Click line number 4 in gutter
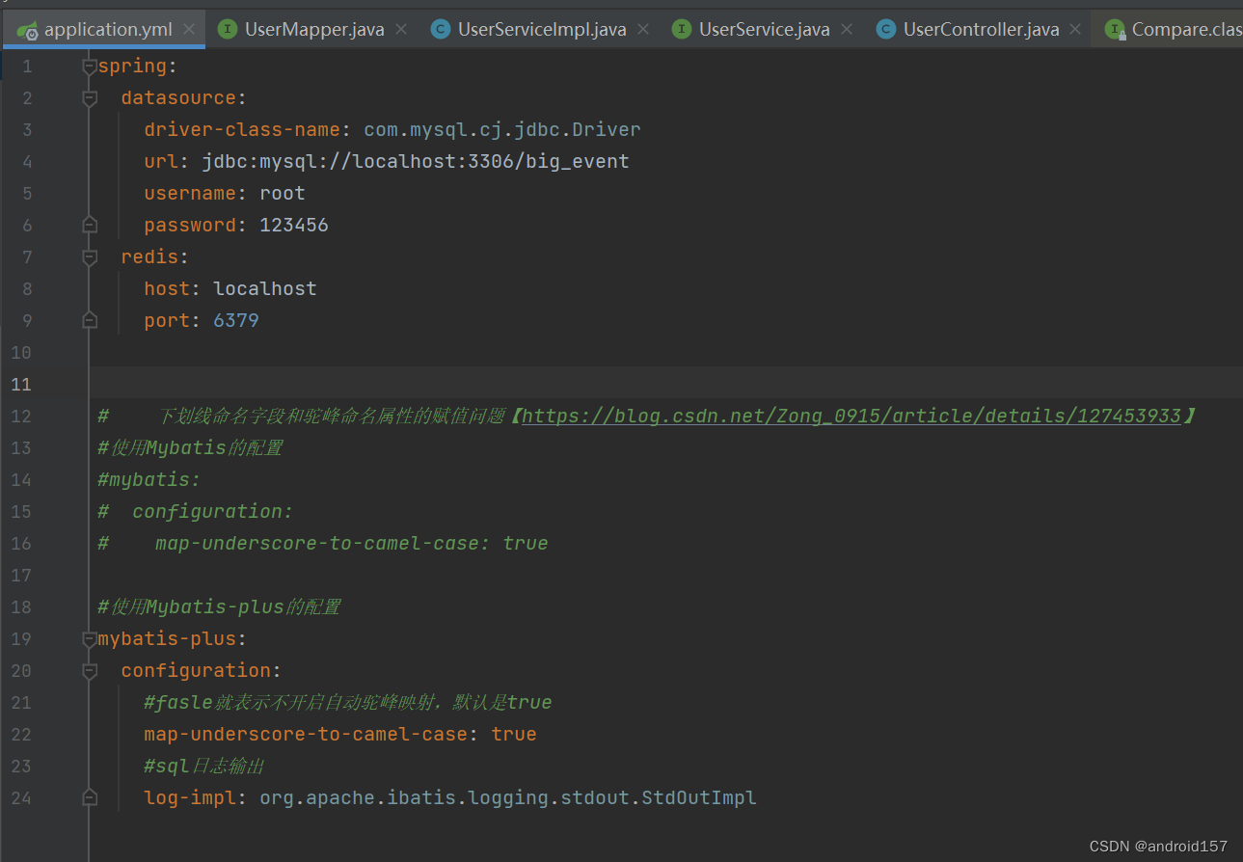Viewport: 1243px width, 862px height. (x=26, y=161)
